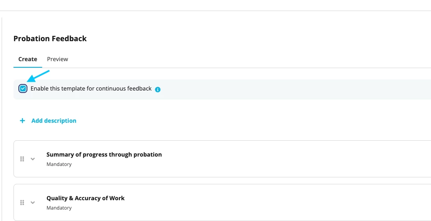
Task: Open the Summary of progress through probation title
Action: 104,155
